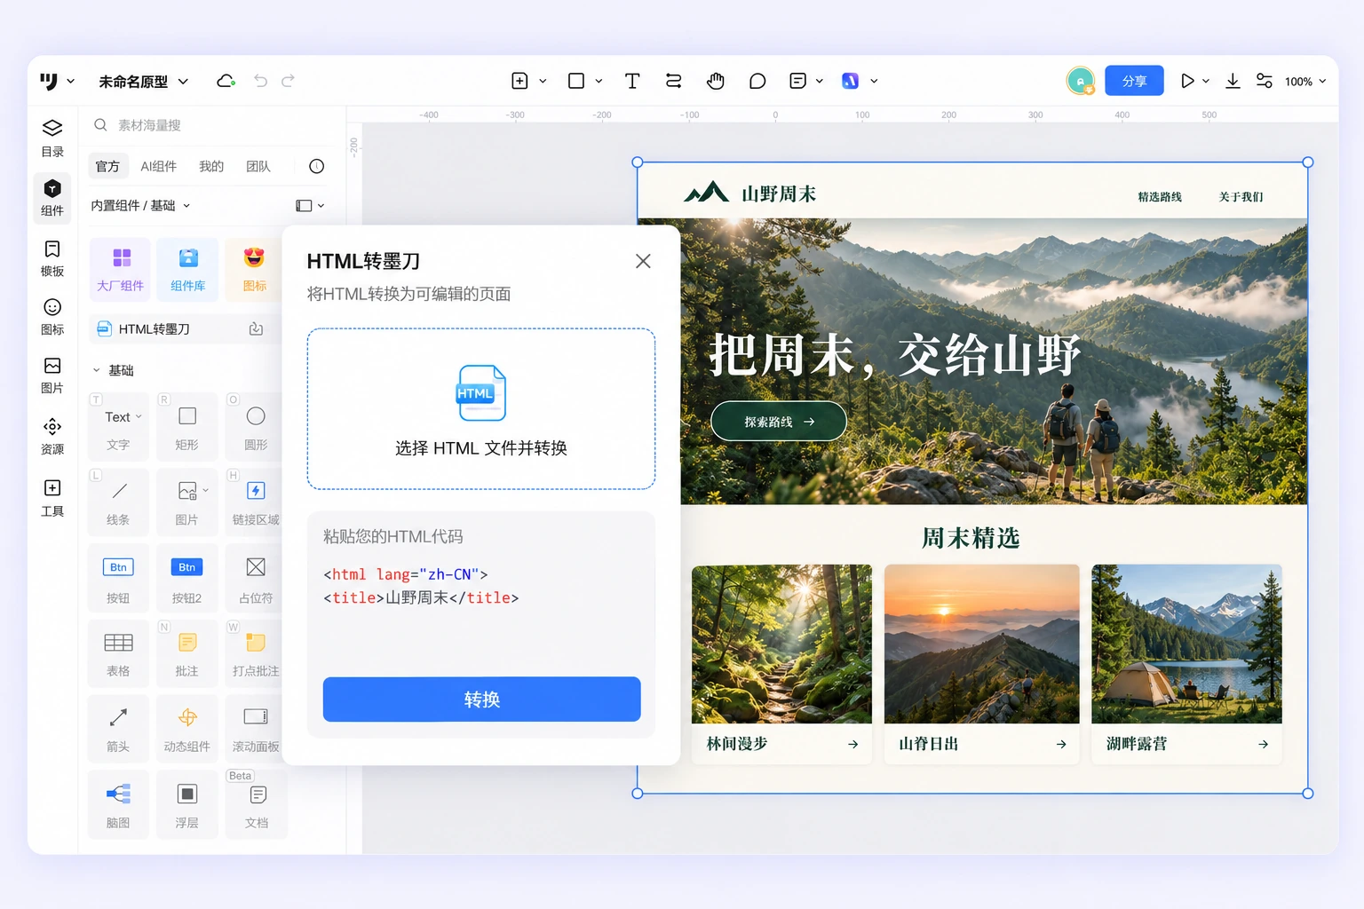Click the user avatar
This screenshot has width=1364, height=909.
coord(1081,81)
